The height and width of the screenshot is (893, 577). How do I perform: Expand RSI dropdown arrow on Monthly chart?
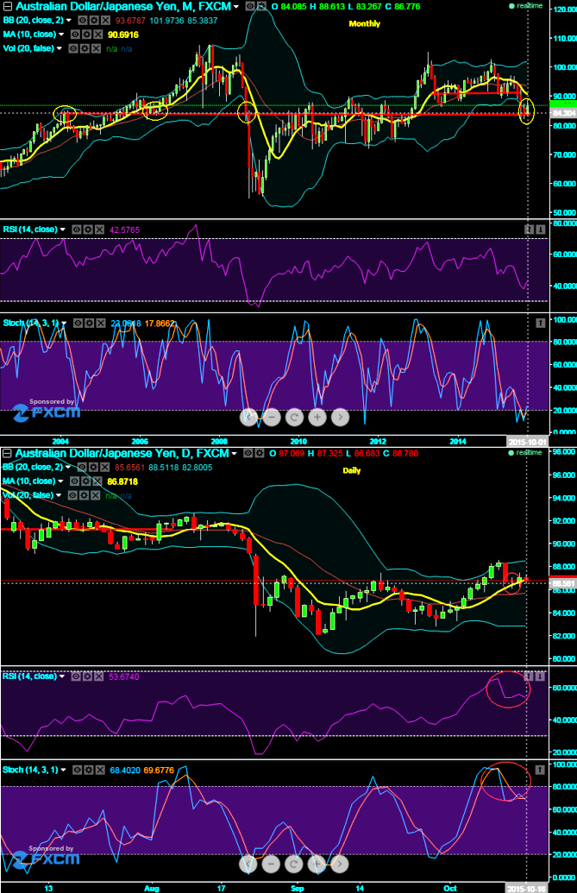(63, 230)
